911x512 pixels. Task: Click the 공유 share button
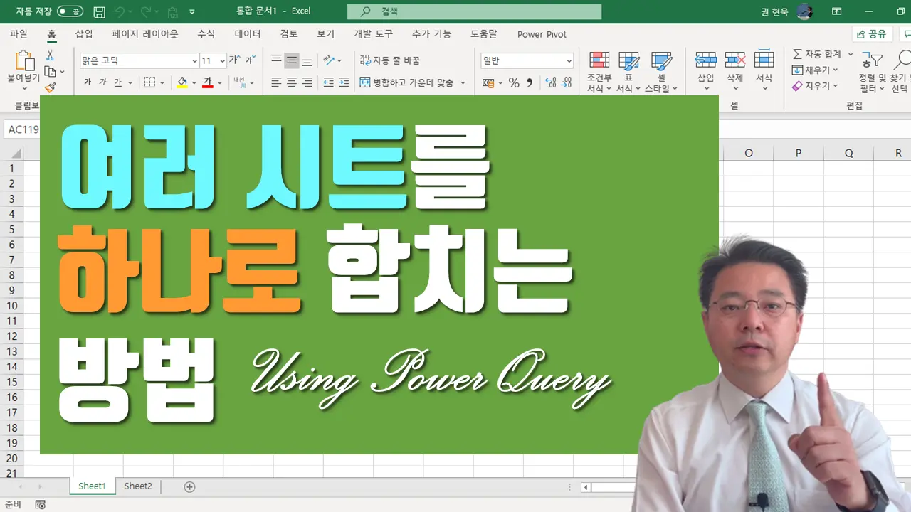[x=872, y=34]
